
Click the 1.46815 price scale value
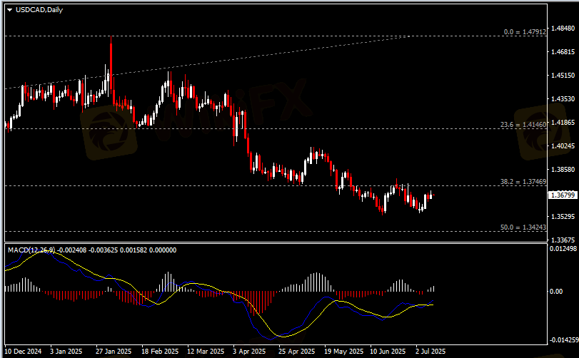click(x=563, y=52)
